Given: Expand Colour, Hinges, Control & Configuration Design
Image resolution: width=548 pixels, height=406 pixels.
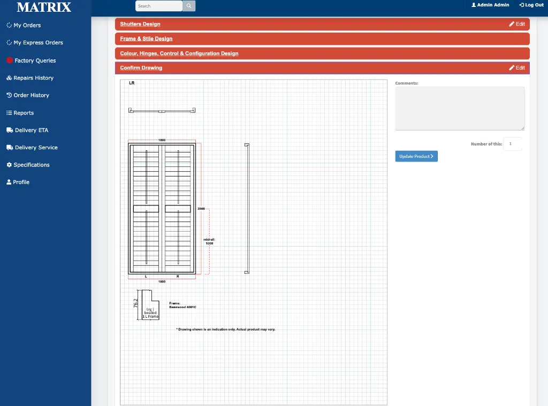Looking at the screenshot, I should 179,53.
